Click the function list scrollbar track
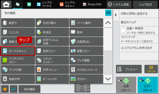Viewport: 159px width, 94px height. coord(108,51)
